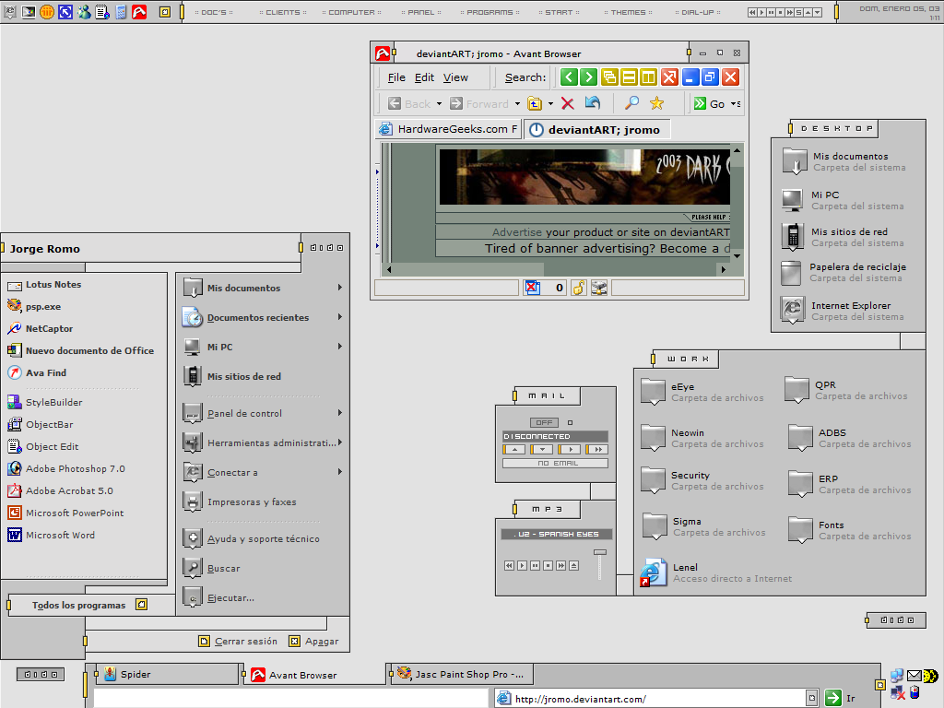Open the Edit menu in Avant Browser
The height and width of the screenshot is (708, 944).
point(424,77)
